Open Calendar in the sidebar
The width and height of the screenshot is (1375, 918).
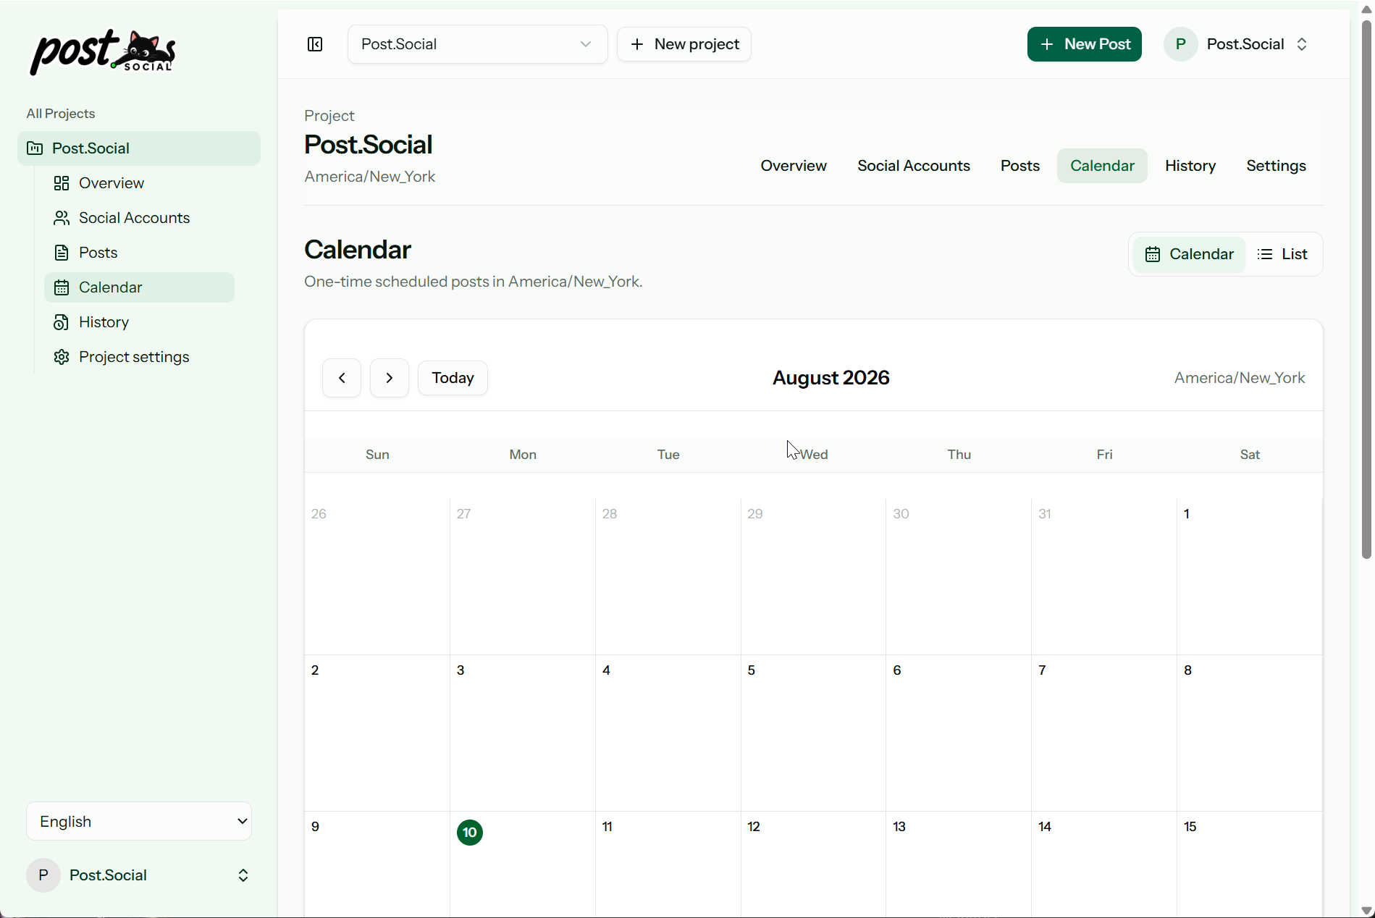click(139, 287)
